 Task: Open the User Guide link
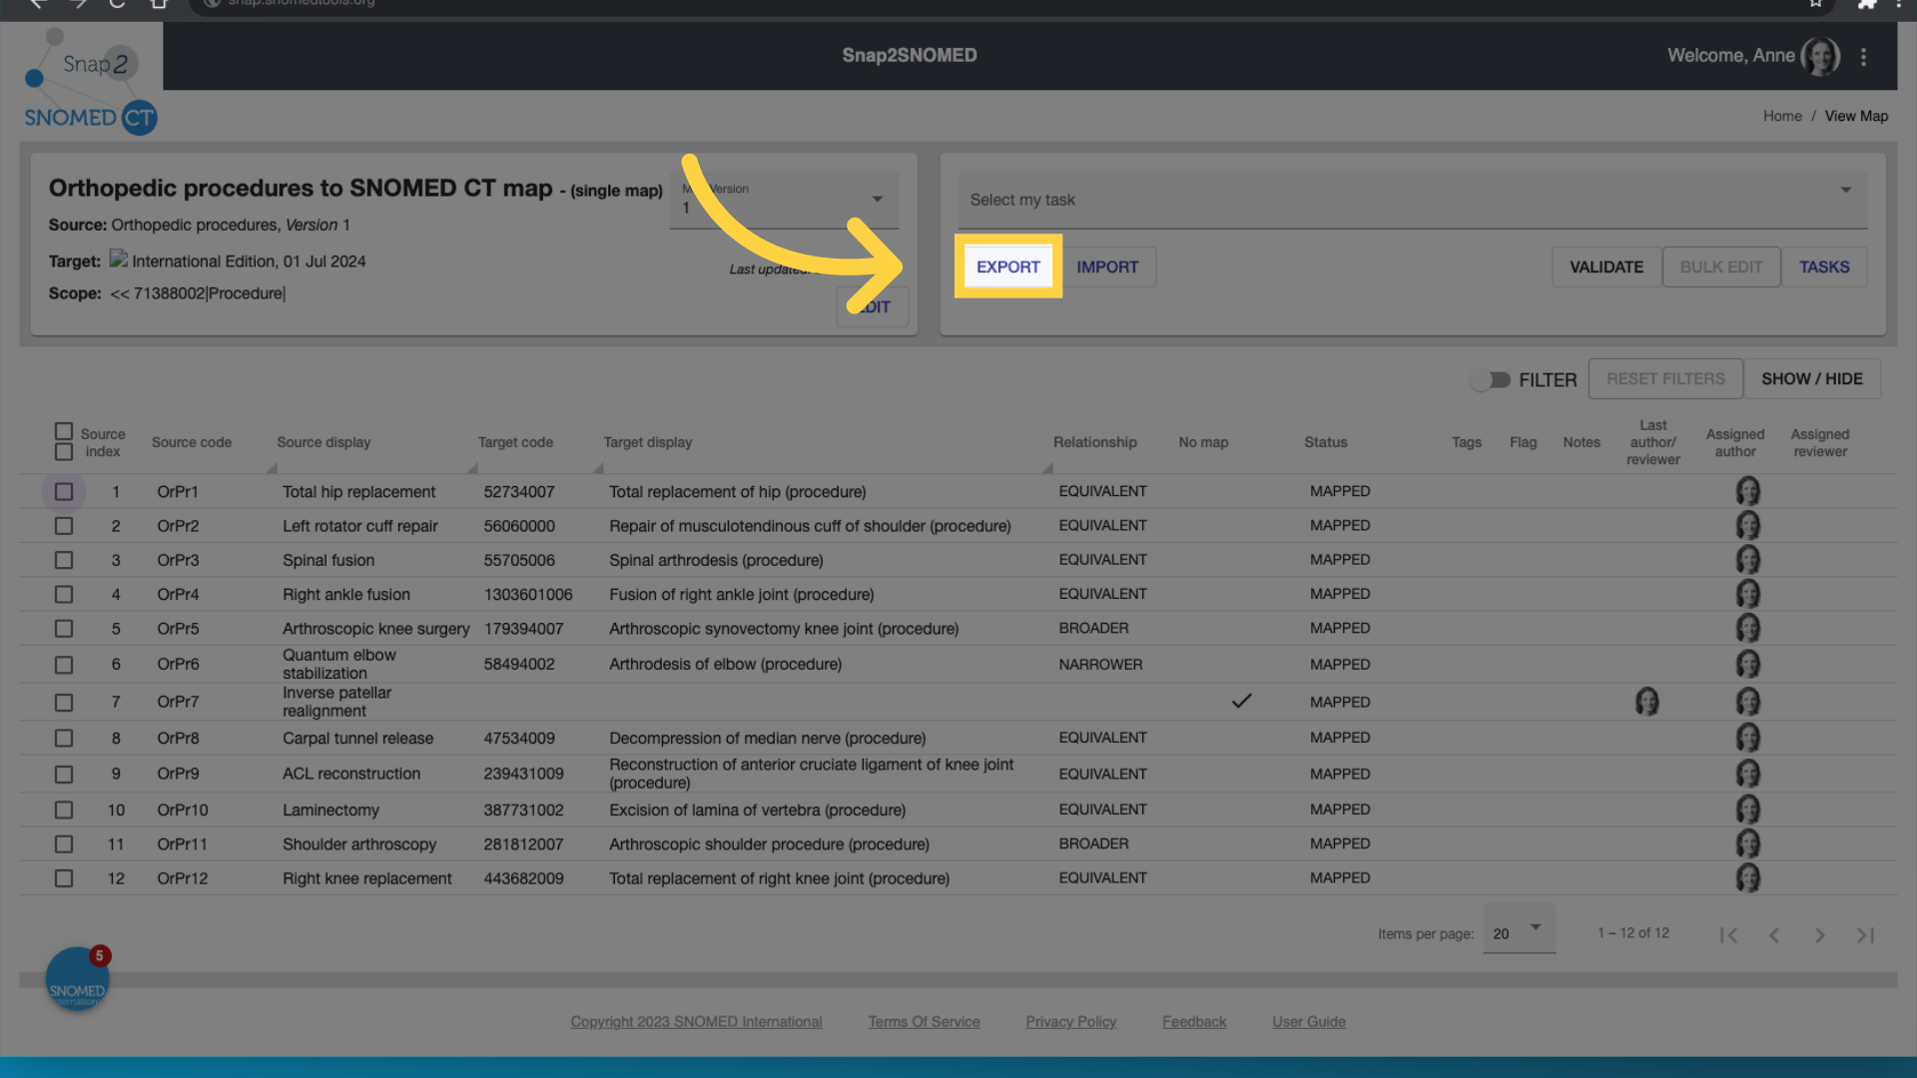1309,1022
